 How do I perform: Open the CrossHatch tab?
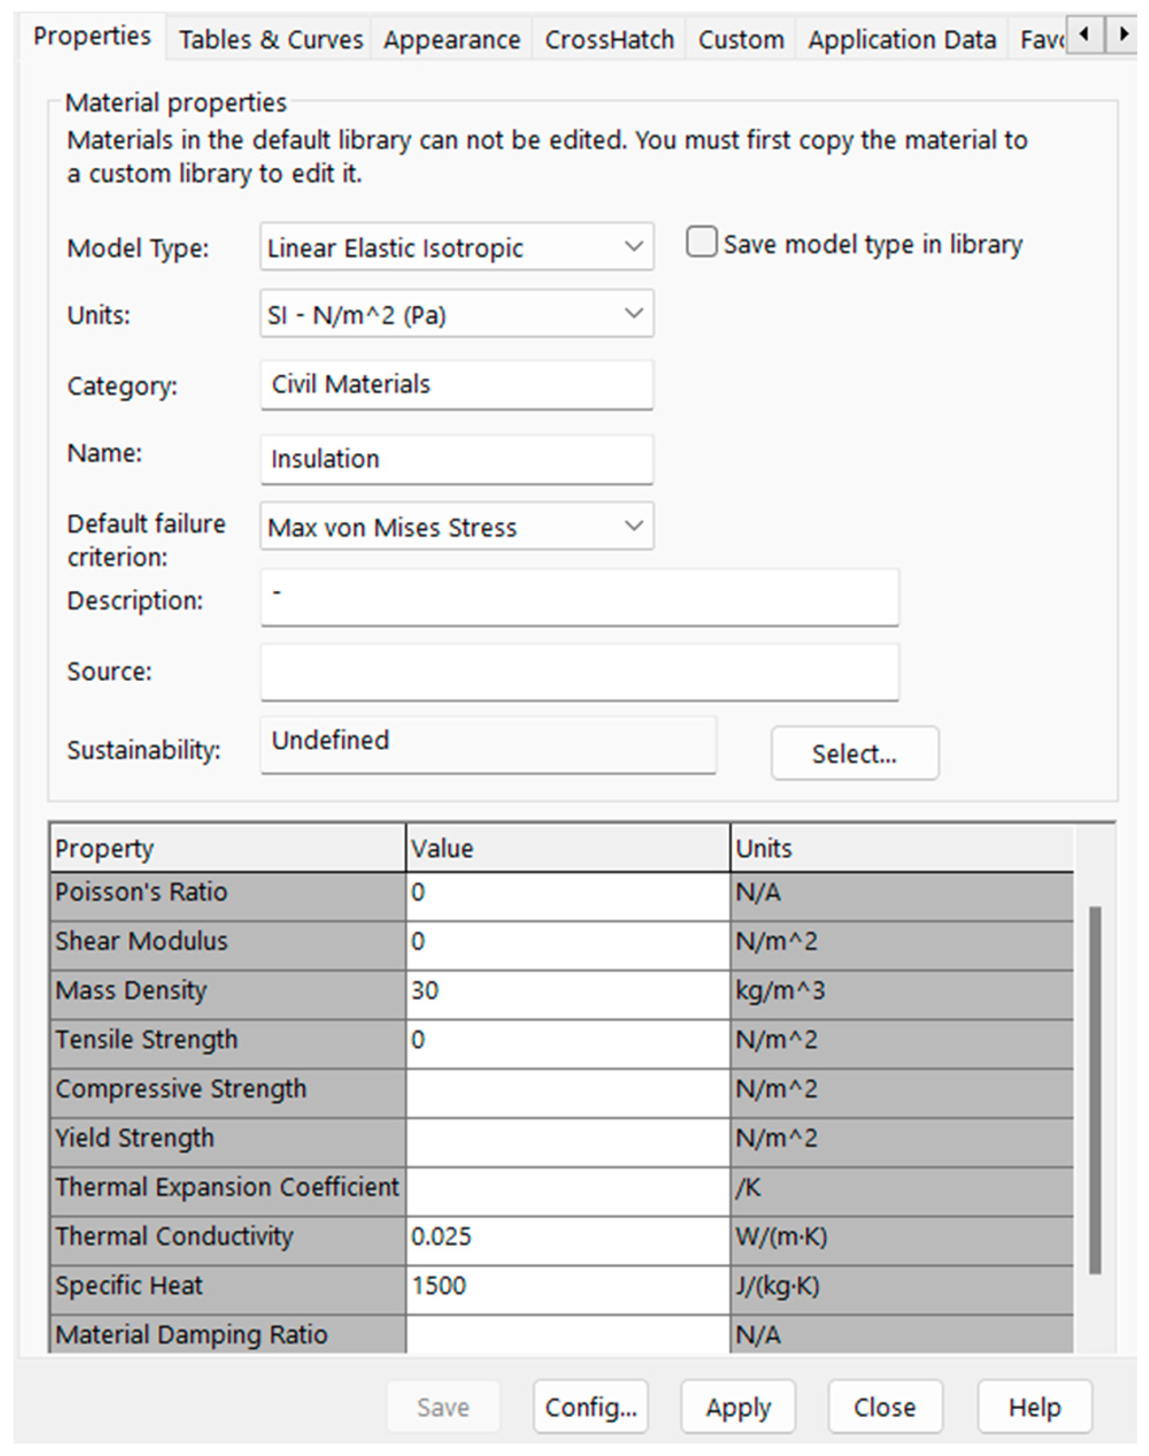[609, 40]
